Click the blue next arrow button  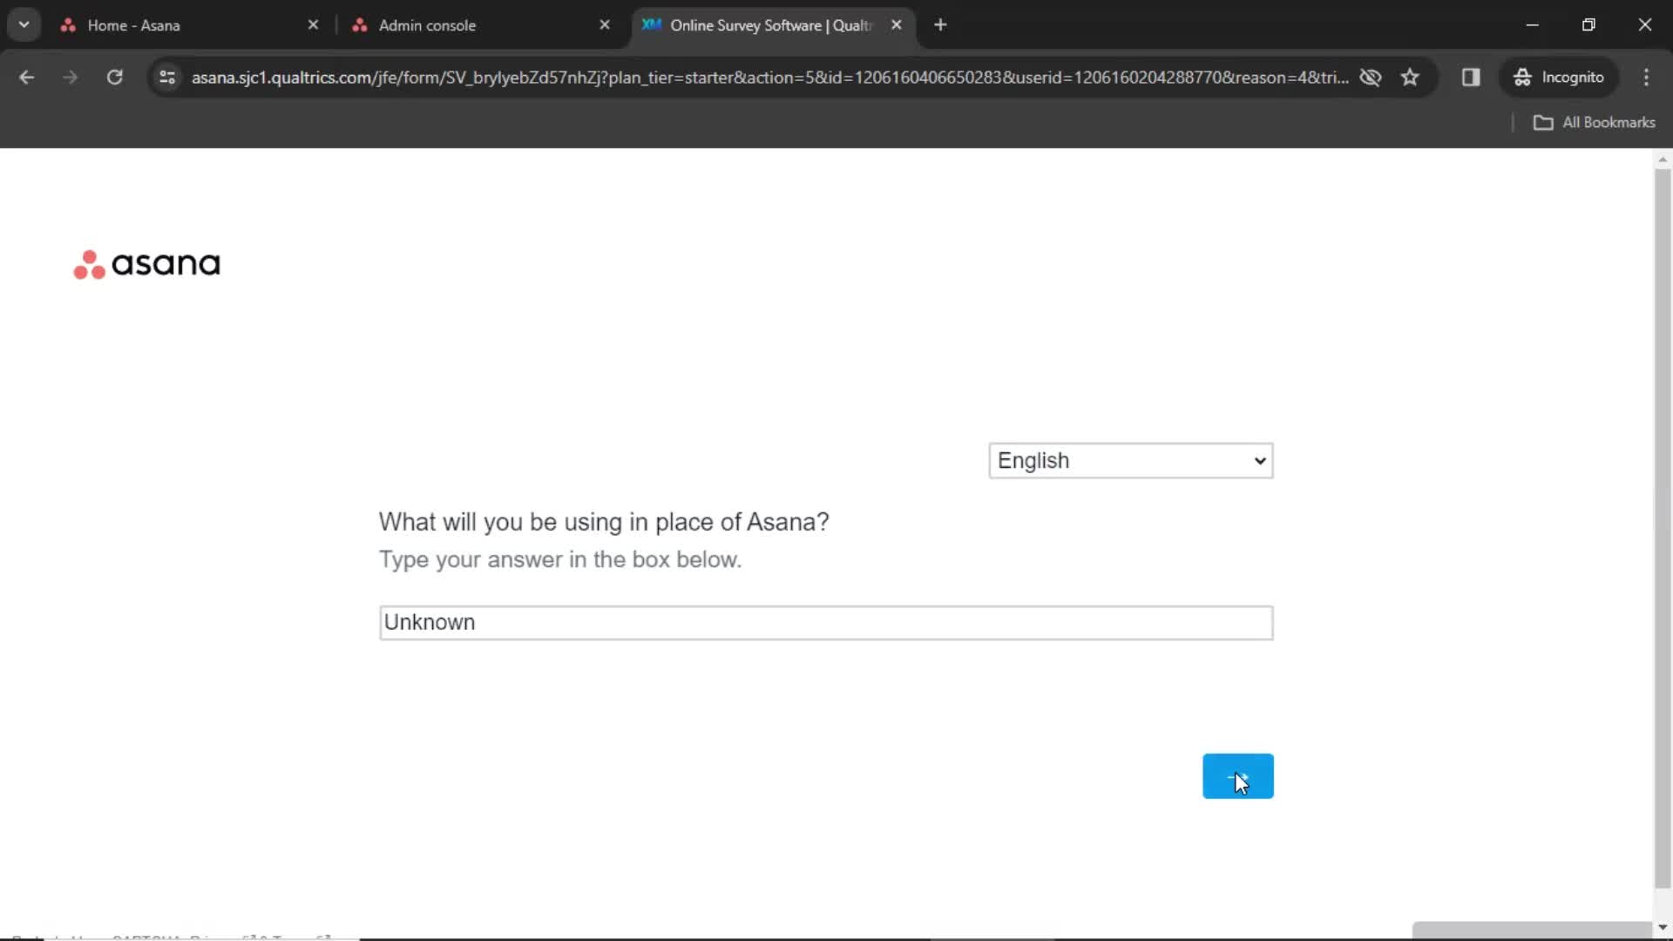(1237, 775)
